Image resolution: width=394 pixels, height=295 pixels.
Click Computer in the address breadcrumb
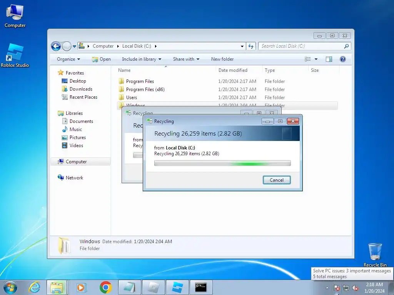[x=103, y=46]
